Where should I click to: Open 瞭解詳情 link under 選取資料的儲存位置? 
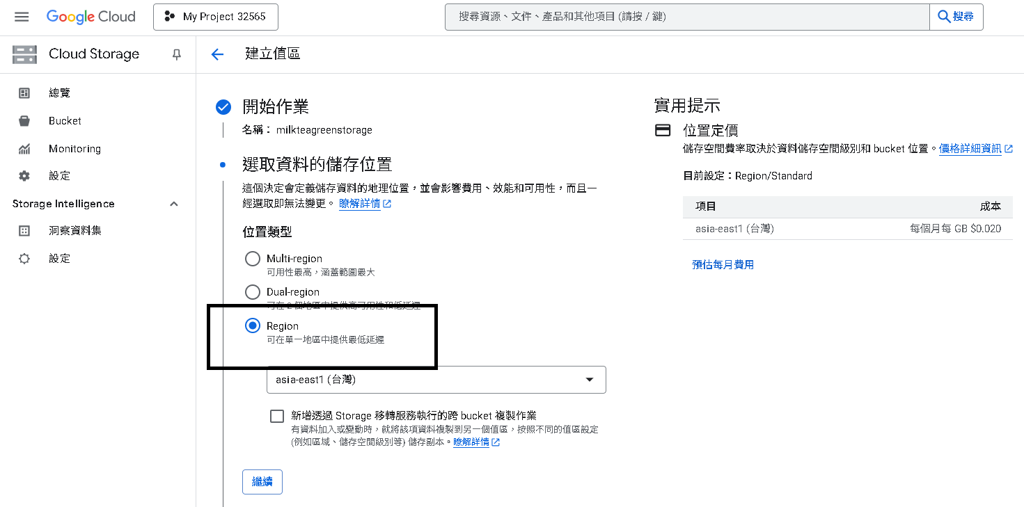pos(360,204)
